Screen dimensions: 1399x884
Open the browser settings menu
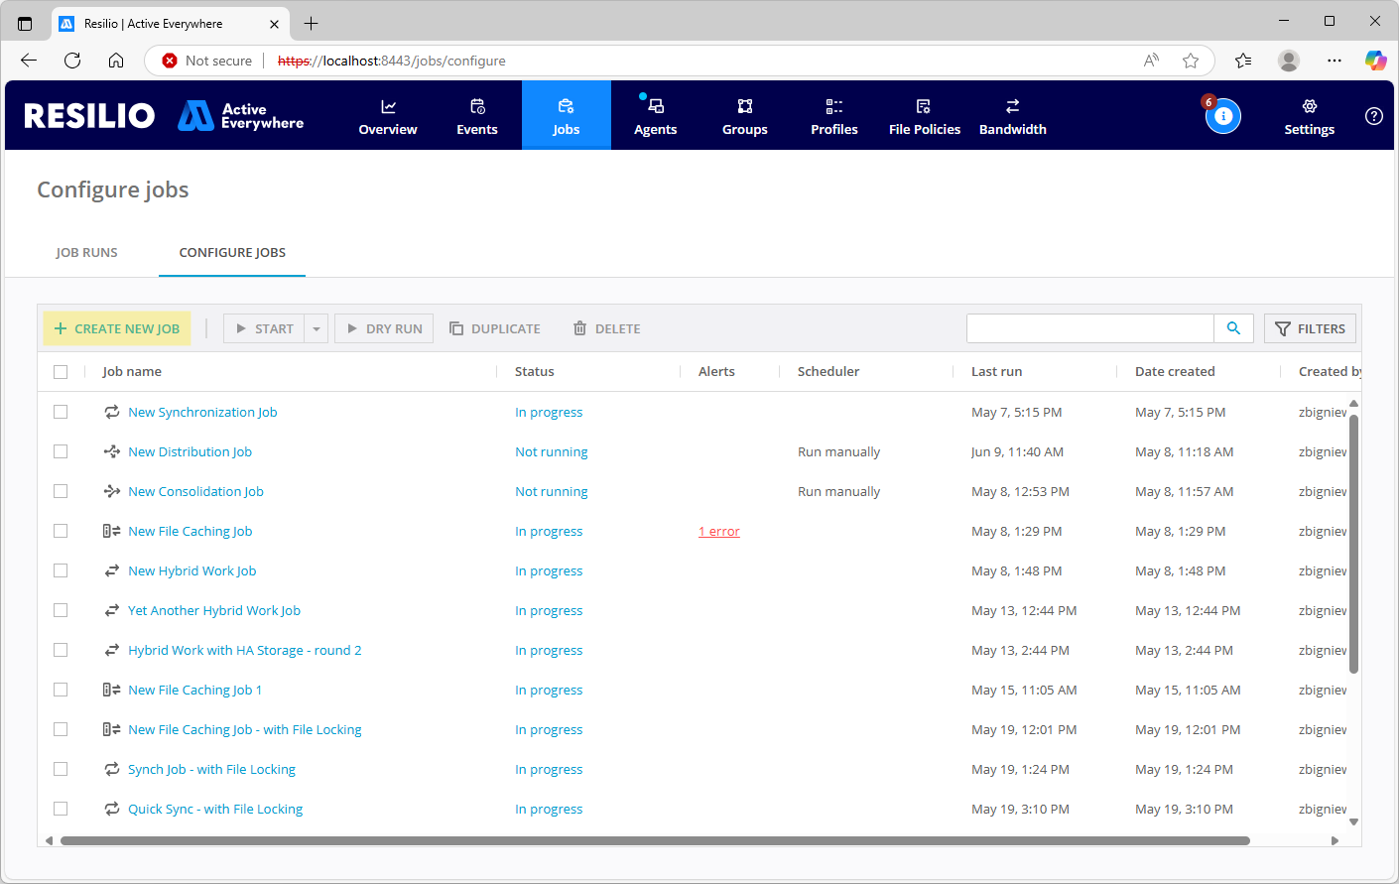1334,61
